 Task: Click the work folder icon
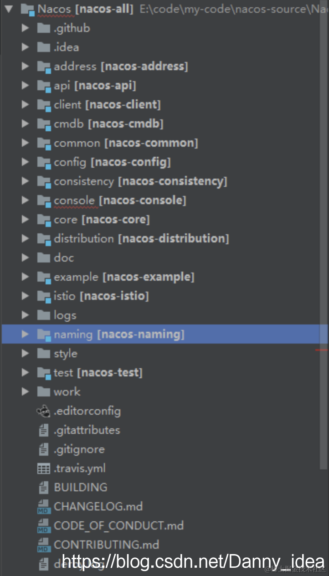tap(43, 391)
